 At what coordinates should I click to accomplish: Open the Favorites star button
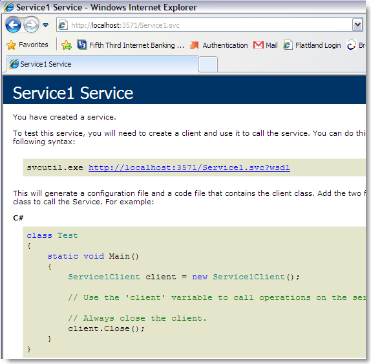pyautogui.click(x=27, y=45)
